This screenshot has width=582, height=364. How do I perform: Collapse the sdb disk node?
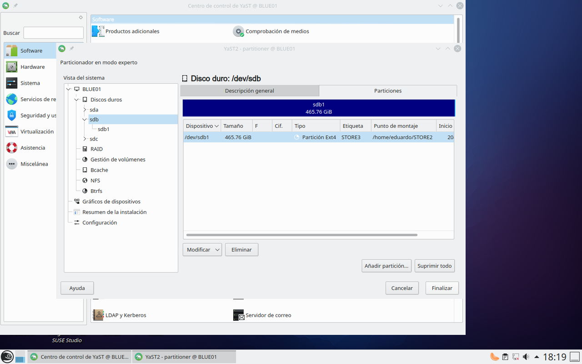click(x=85, y=120)
